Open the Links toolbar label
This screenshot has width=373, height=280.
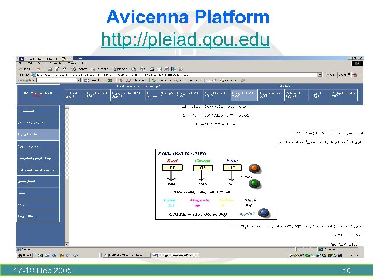[343, 75]
